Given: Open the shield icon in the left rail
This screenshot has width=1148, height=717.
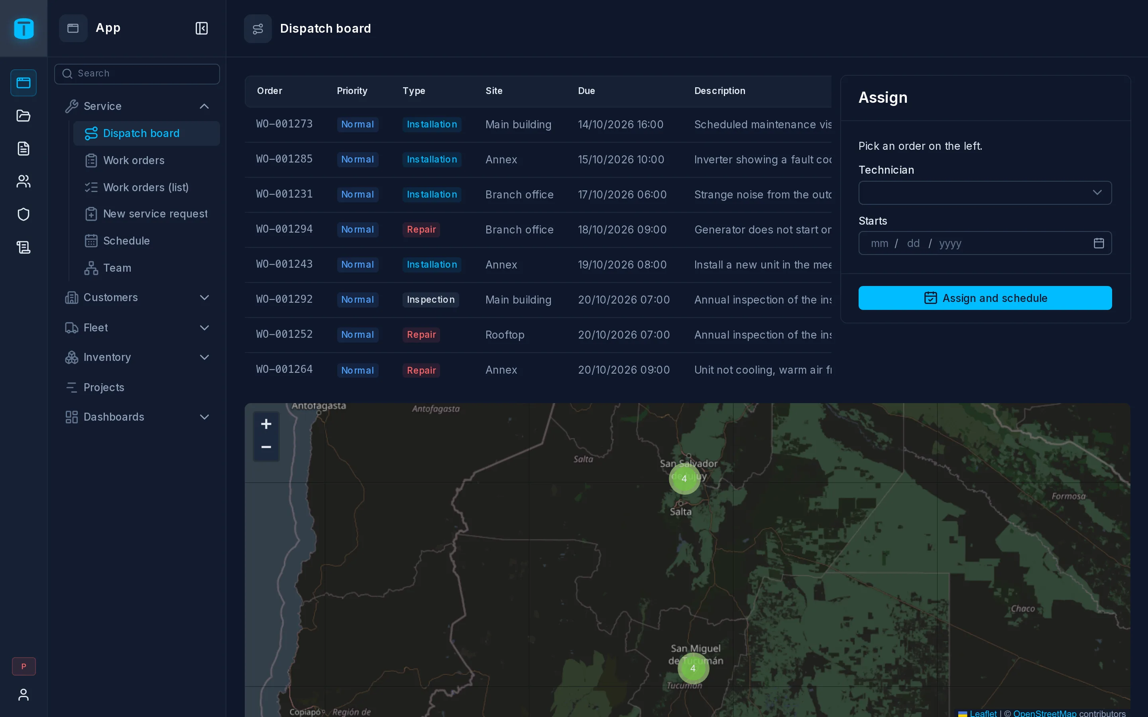Looking at the screenshot, I should click(23, 214).
